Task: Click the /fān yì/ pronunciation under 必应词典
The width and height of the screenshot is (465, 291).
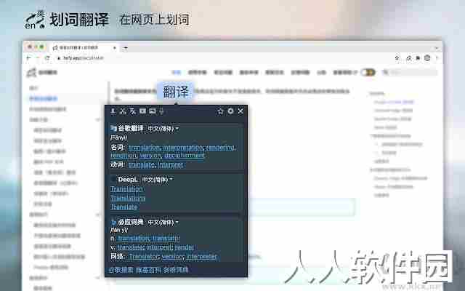Action: (x=119, y=230)
